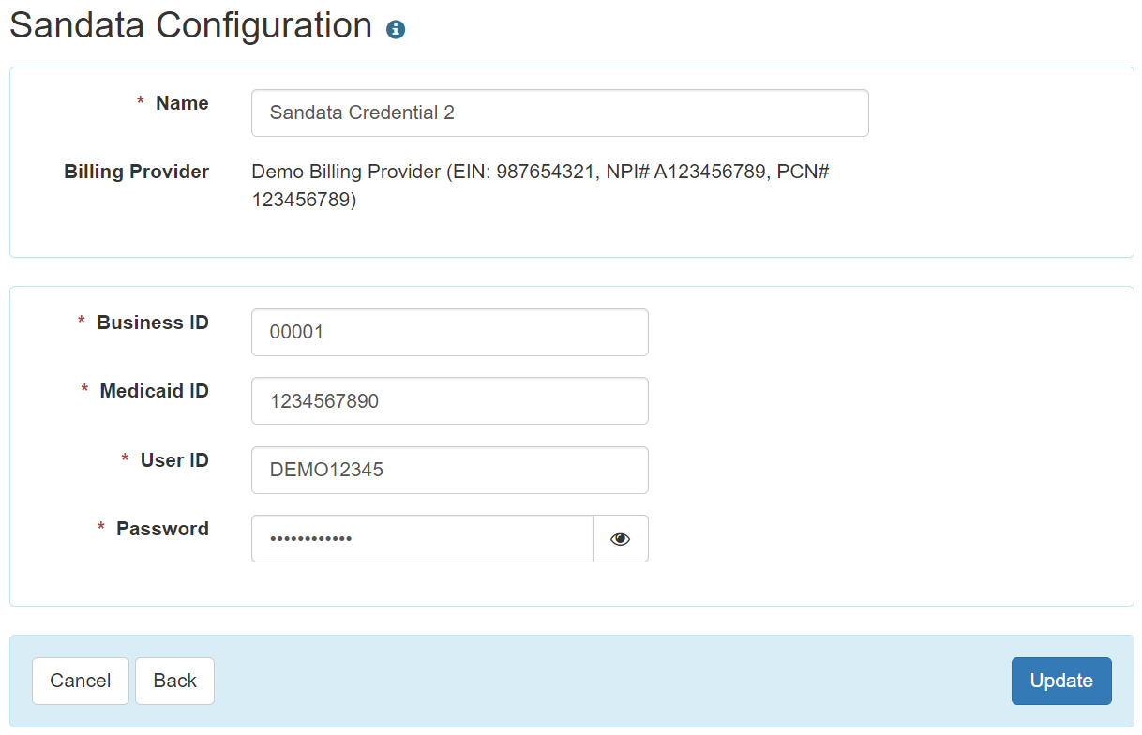Focus the Name field containing Sandata Credential 2
Screen dimensions: 1142x735
560,112
